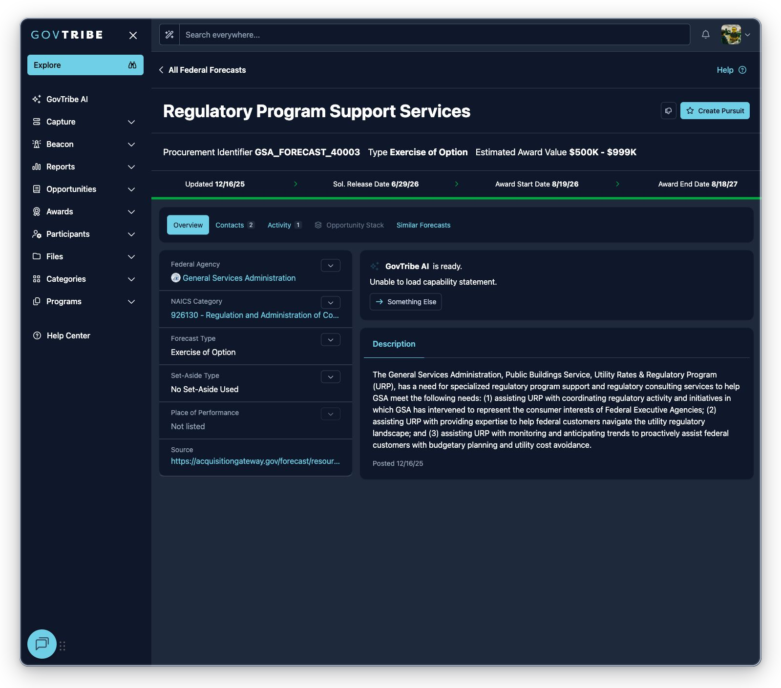Click the Reports bar chart icon
This screenshot has width=781, height=688.
[x=37, y=167]
